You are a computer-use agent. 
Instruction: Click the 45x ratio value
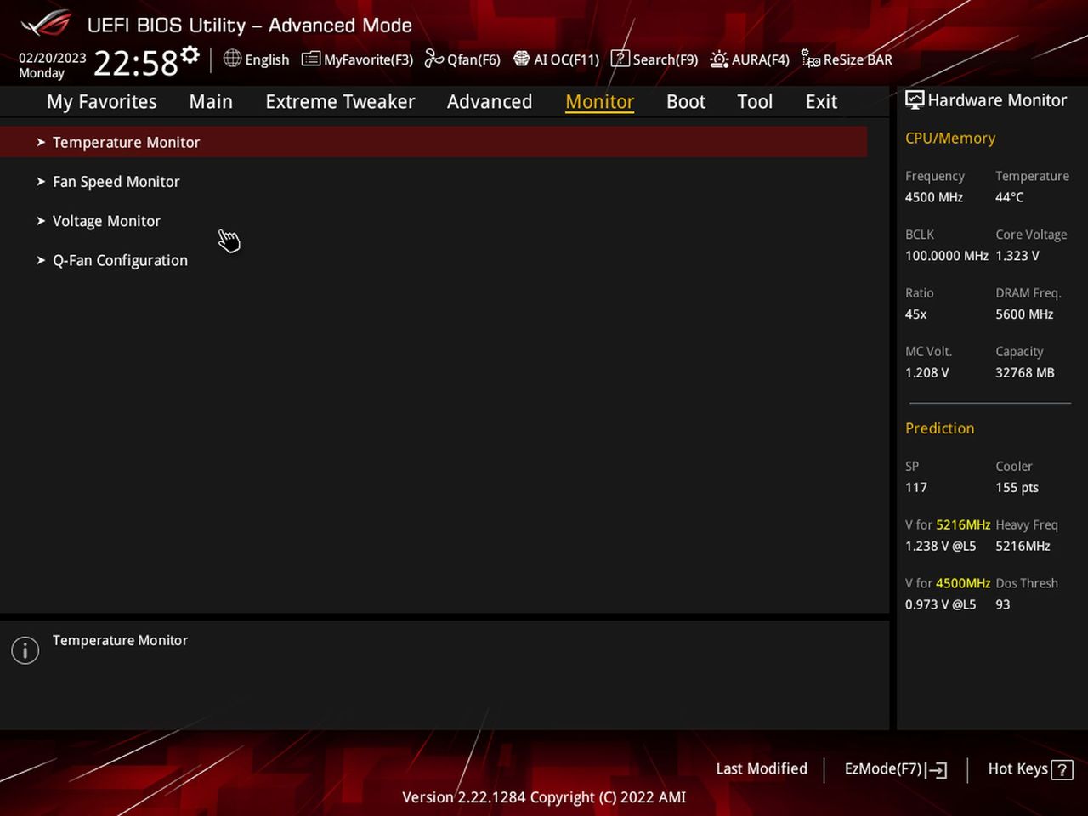pyautogui.click(x=915, y=314)
